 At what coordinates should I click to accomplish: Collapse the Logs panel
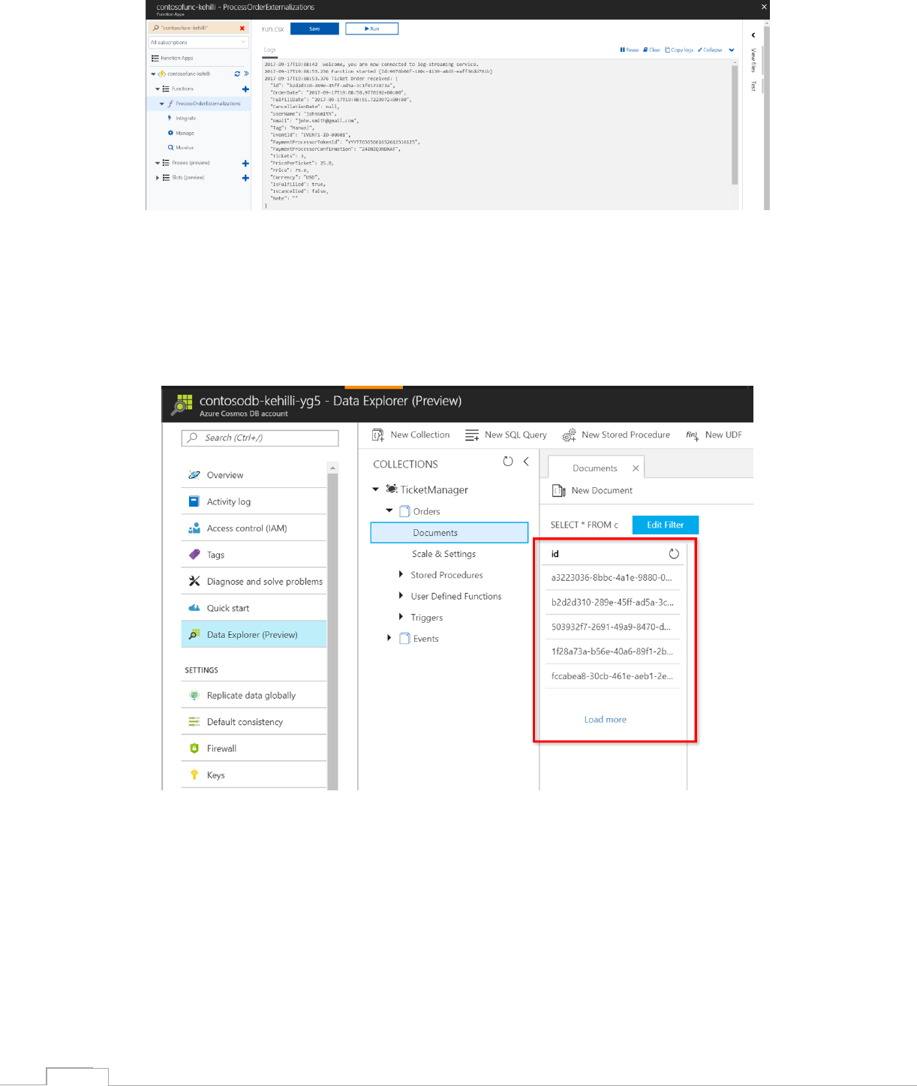point(710,50)
